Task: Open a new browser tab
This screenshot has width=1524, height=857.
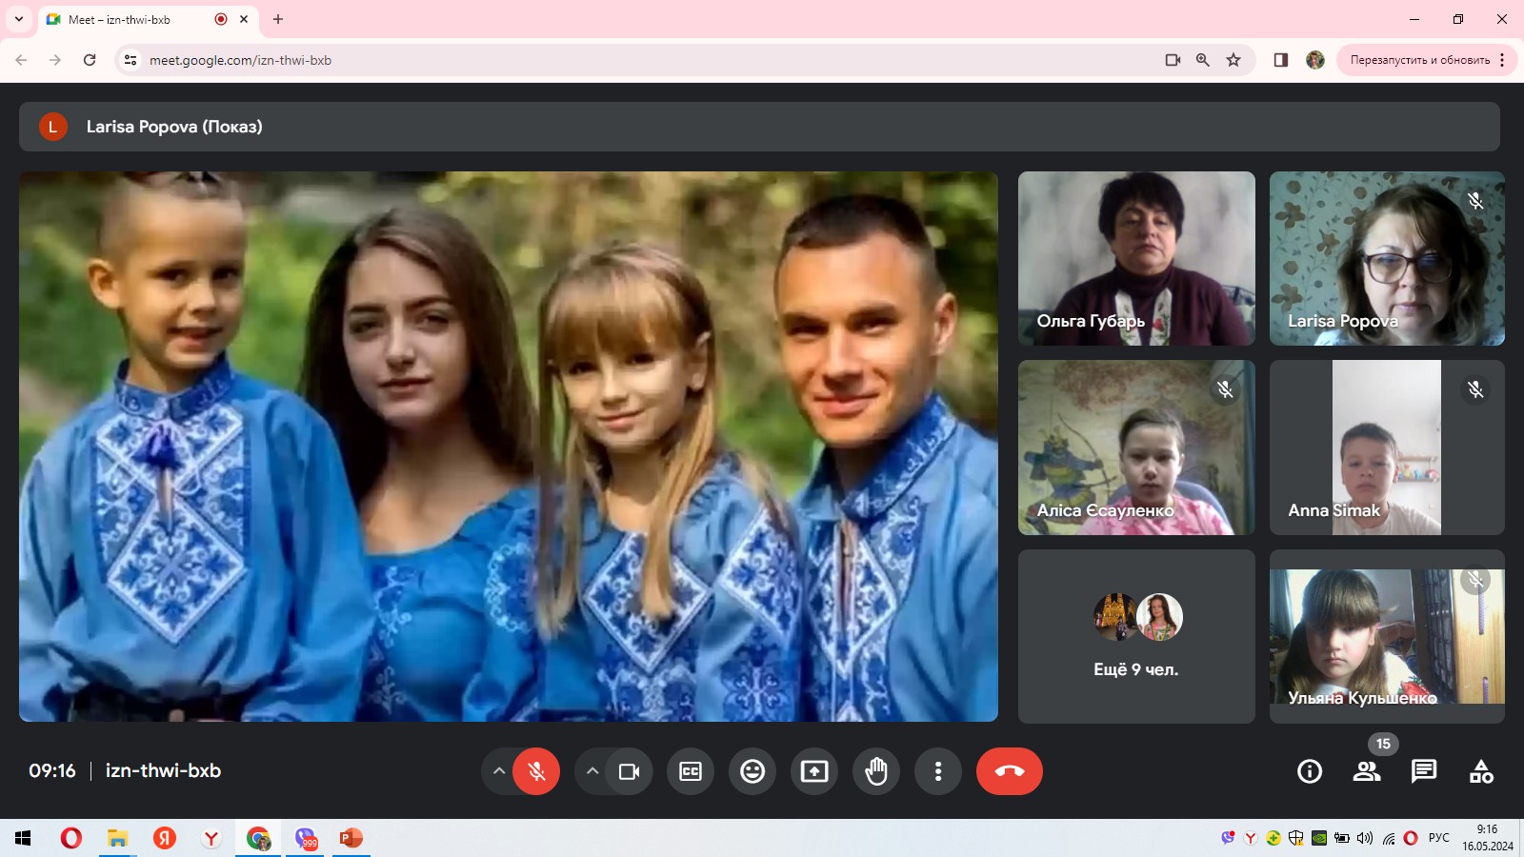Action: pos(278,19)
